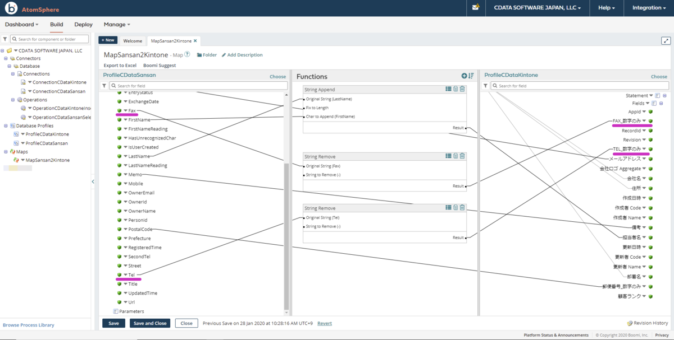Switch to the Deploy tab

pos(83,25)
